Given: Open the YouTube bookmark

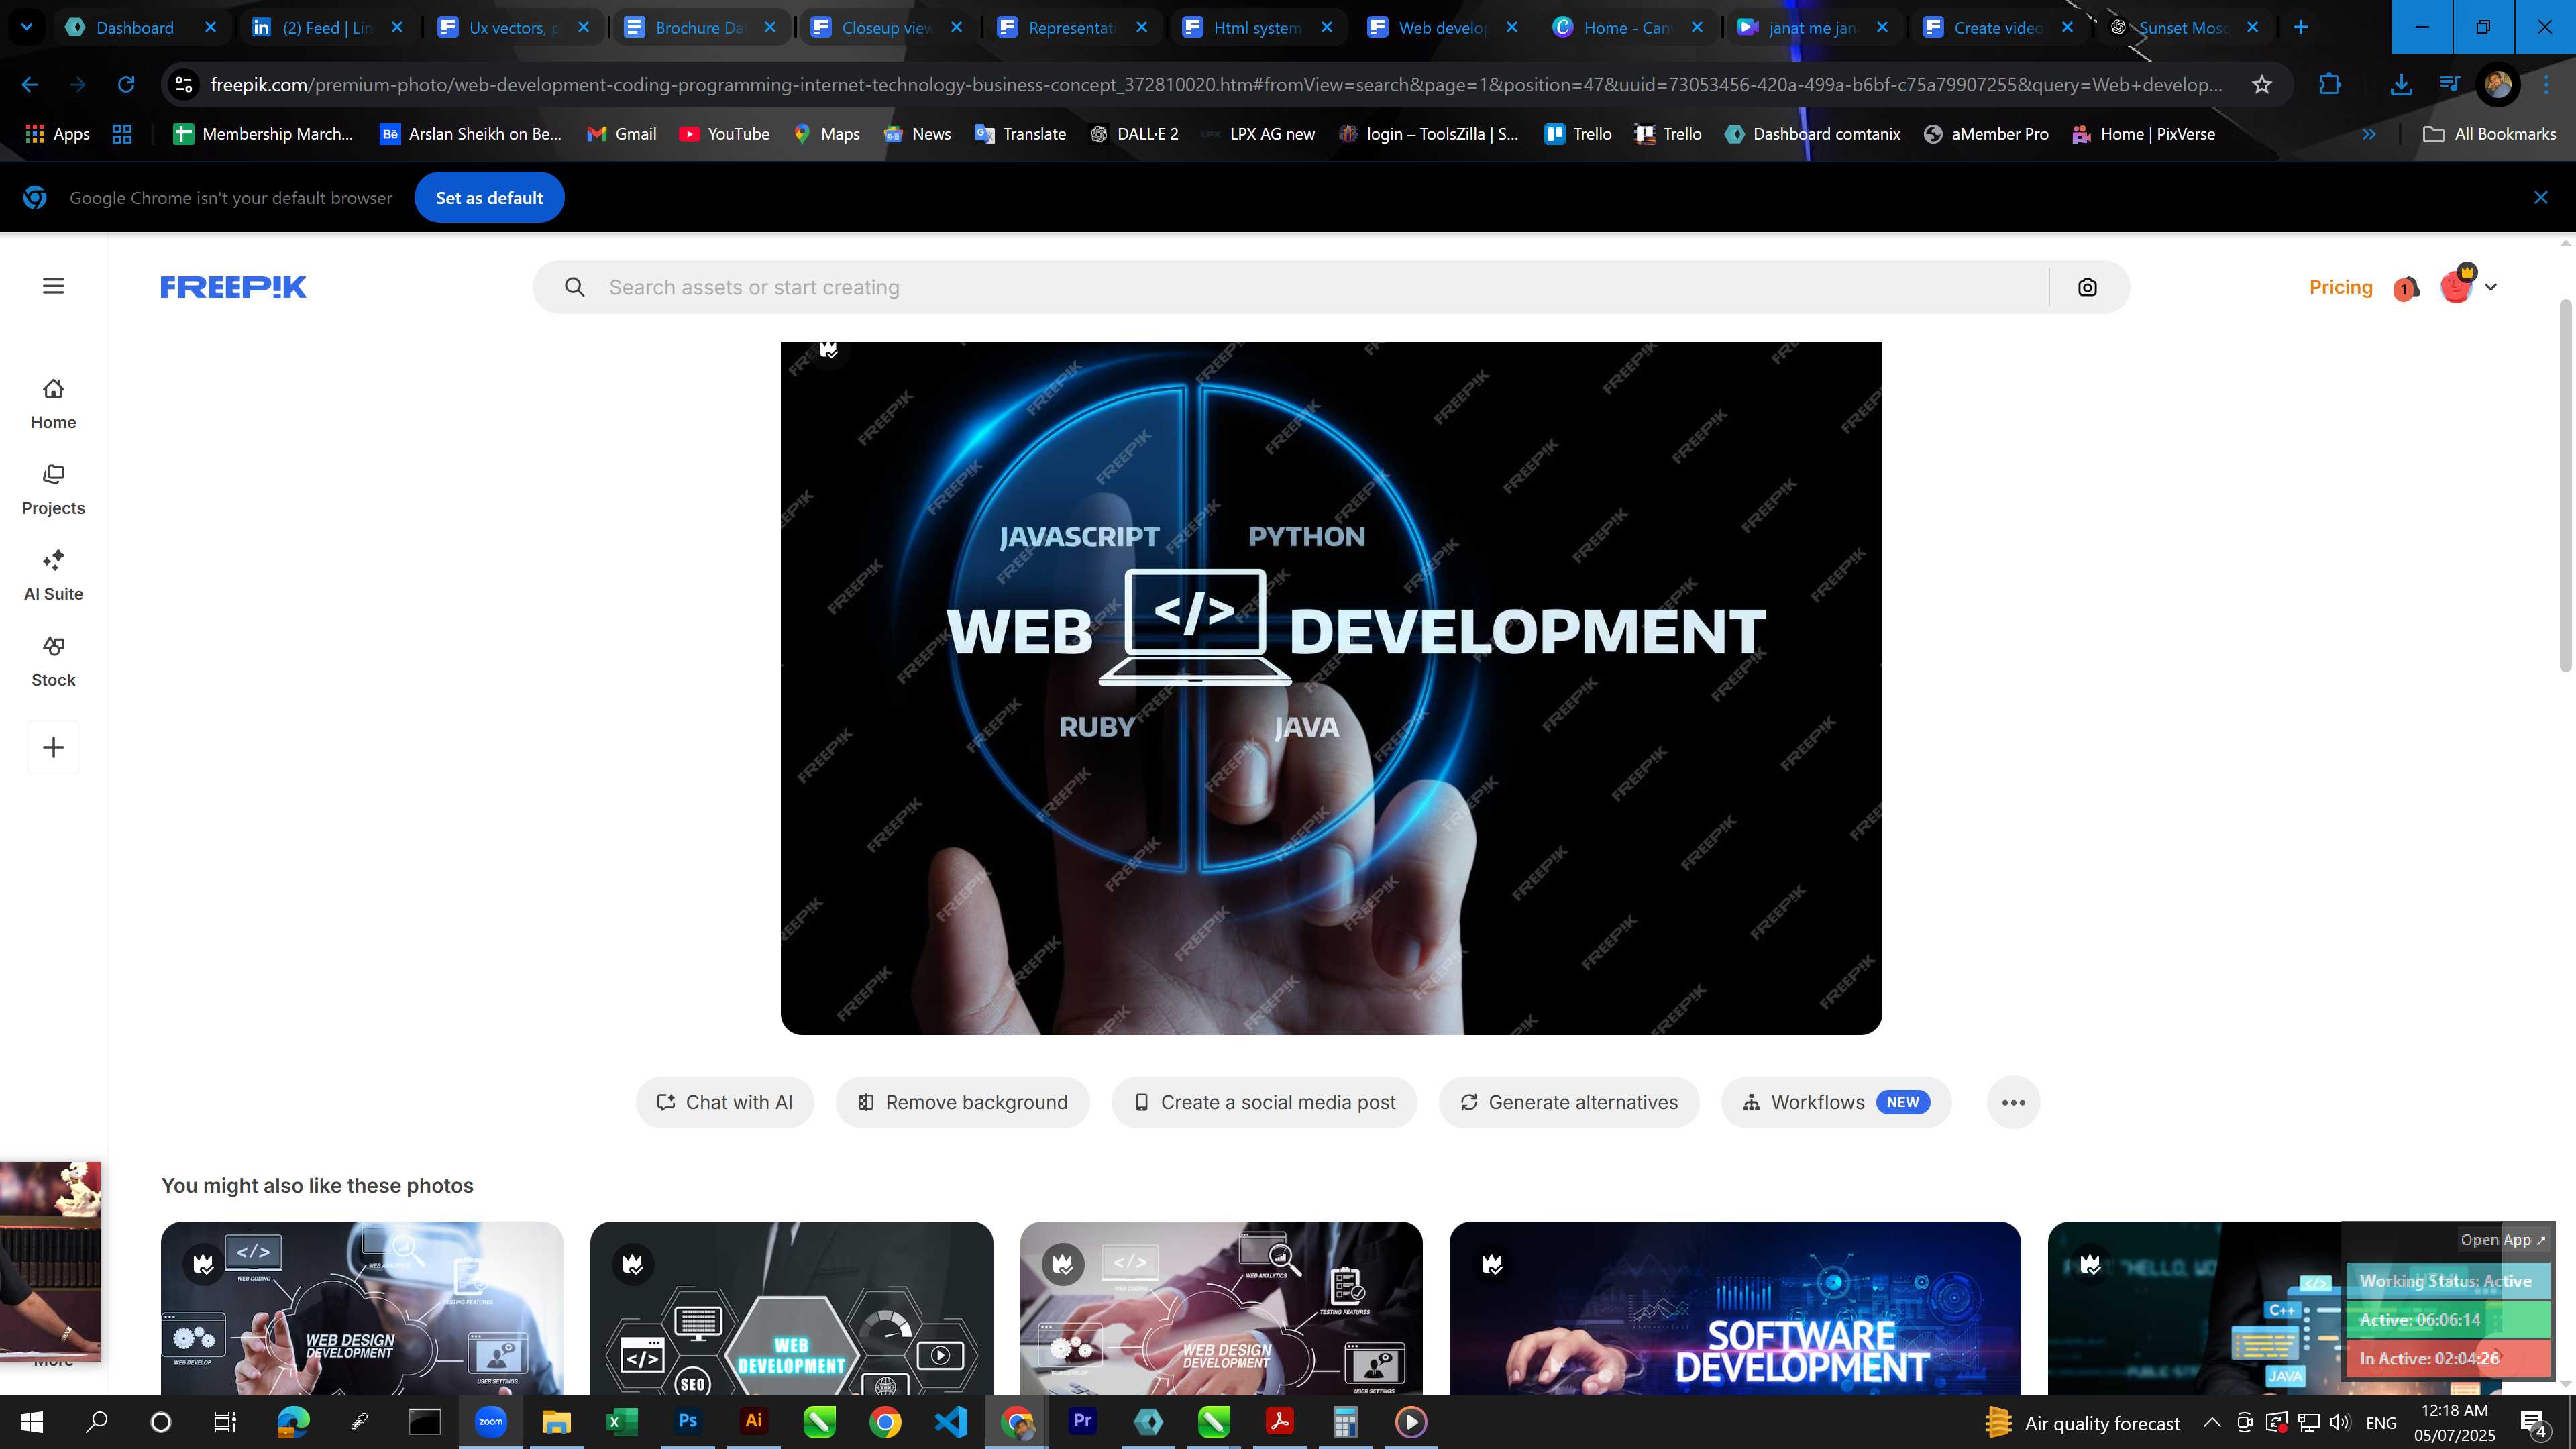Looking at the screenshot, I should click(x=724, y=134).
